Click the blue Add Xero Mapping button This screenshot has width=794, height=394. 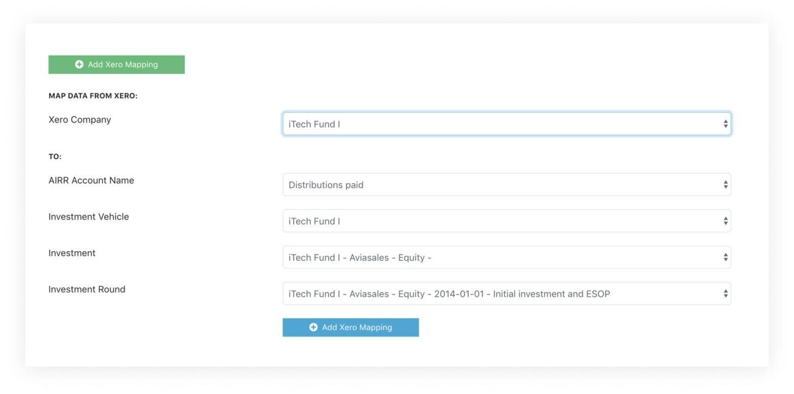coord(351,327)
